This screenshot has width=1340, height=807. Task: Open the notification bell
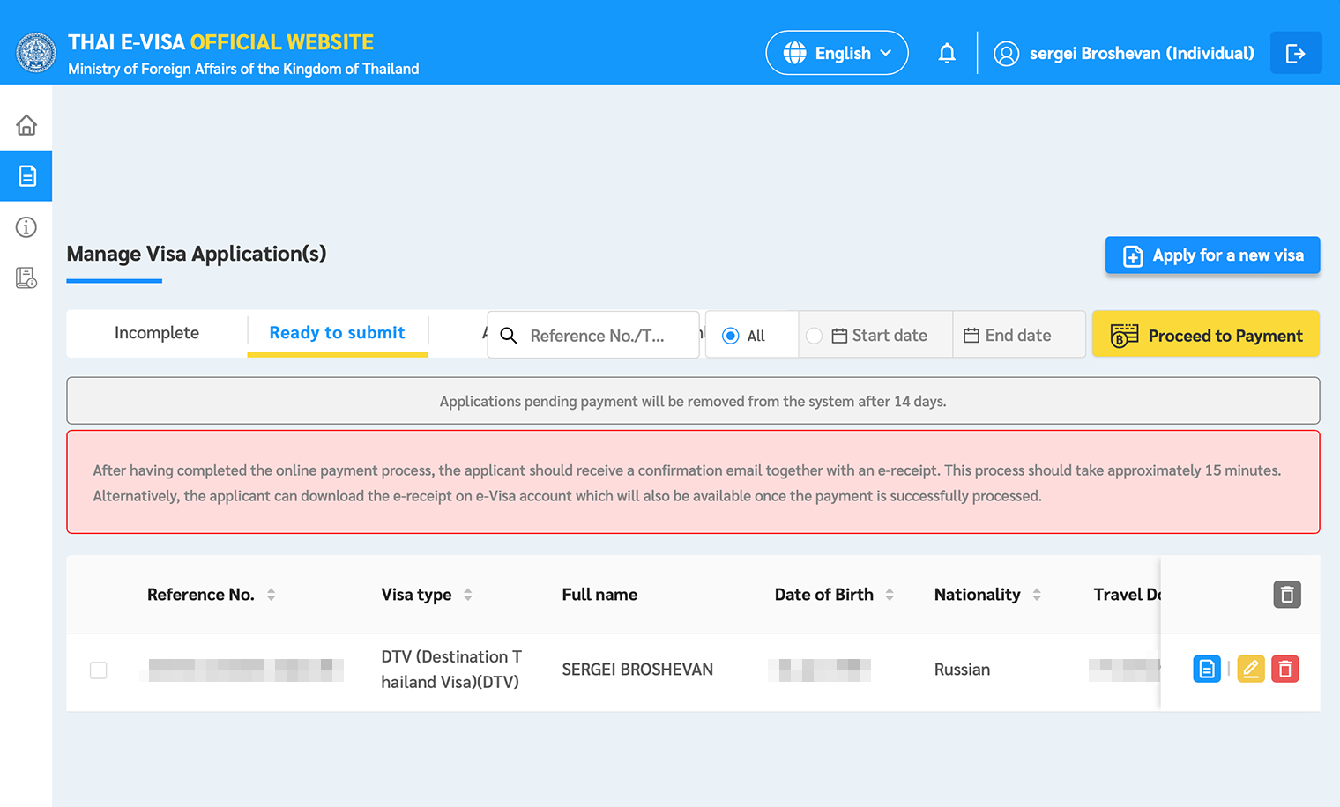point(947,53)
